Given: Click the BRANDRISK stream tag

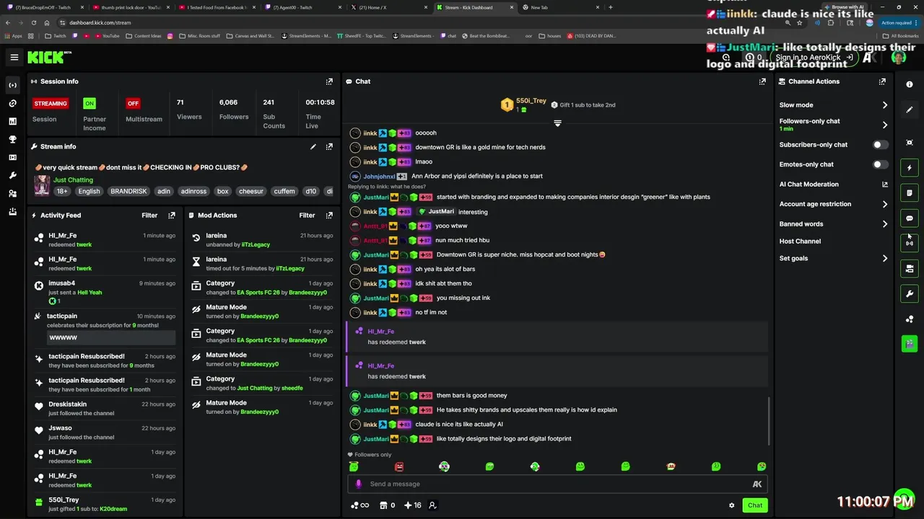Looking at the screenshot, I should tap(128, 192).
